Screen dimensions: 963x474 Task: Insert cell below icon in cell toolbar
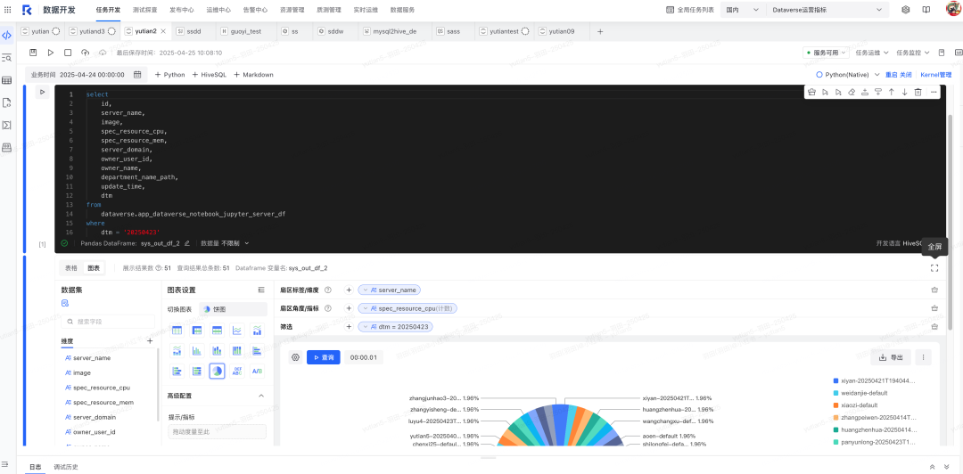pyautogui.click(x=877, y=92)
